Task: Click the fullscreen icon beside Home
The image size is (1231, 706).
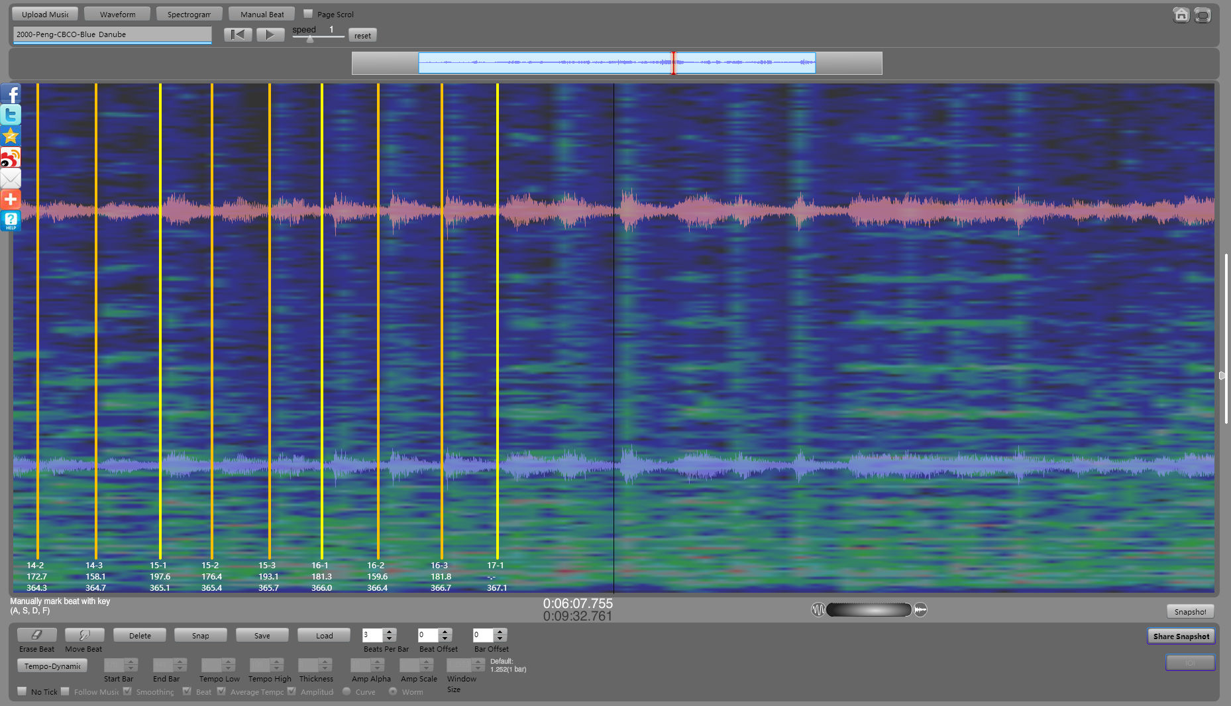Action: [1203, 15]
